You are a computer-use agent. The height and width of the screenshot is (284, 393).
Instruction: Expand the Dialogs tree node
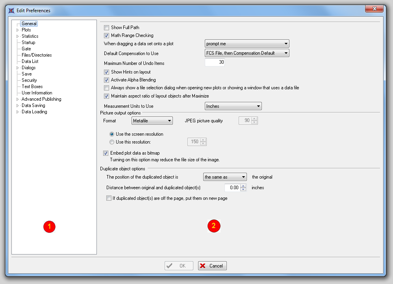(x=18, y=68)
